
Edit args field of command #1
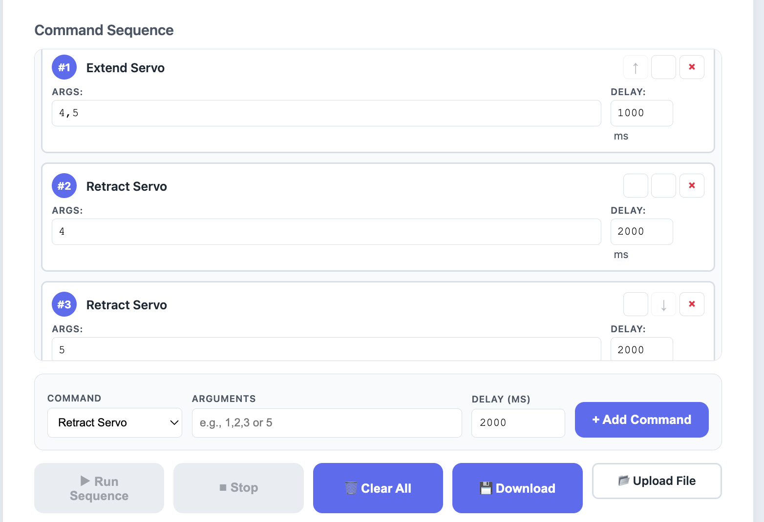coord(326,113)
